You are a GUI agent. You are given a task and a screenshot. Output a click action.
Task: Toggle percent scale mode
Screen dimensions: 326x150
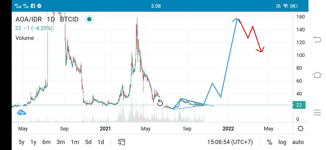[269, 142]
